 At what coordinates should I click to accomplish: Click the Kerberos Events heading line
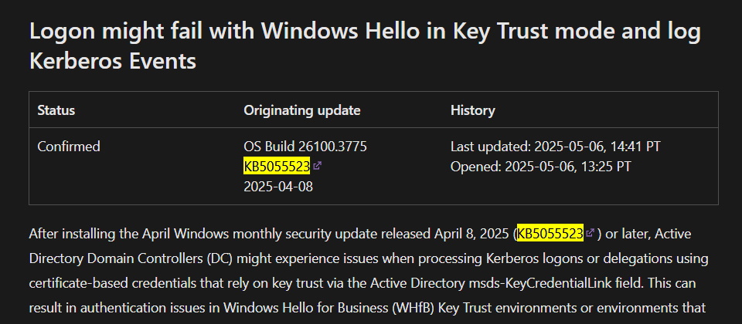[x=113, y=61]
